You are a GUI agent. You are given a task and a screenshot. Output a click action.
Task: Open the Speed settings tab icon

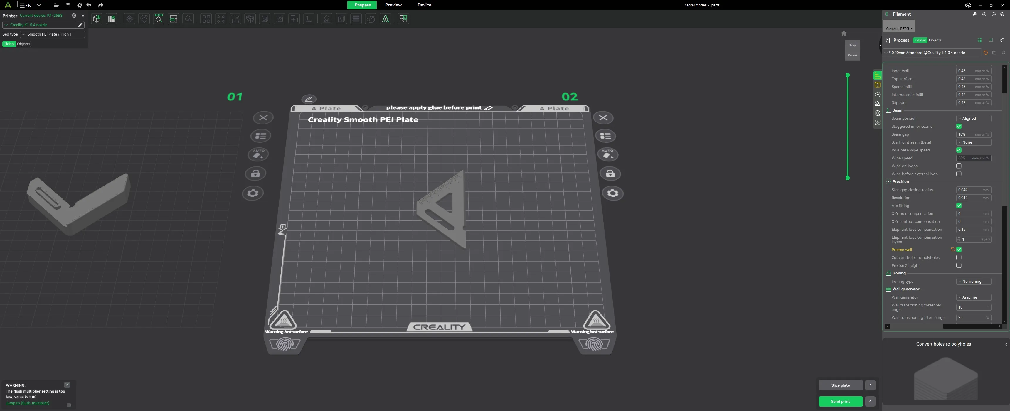[878, 95]
